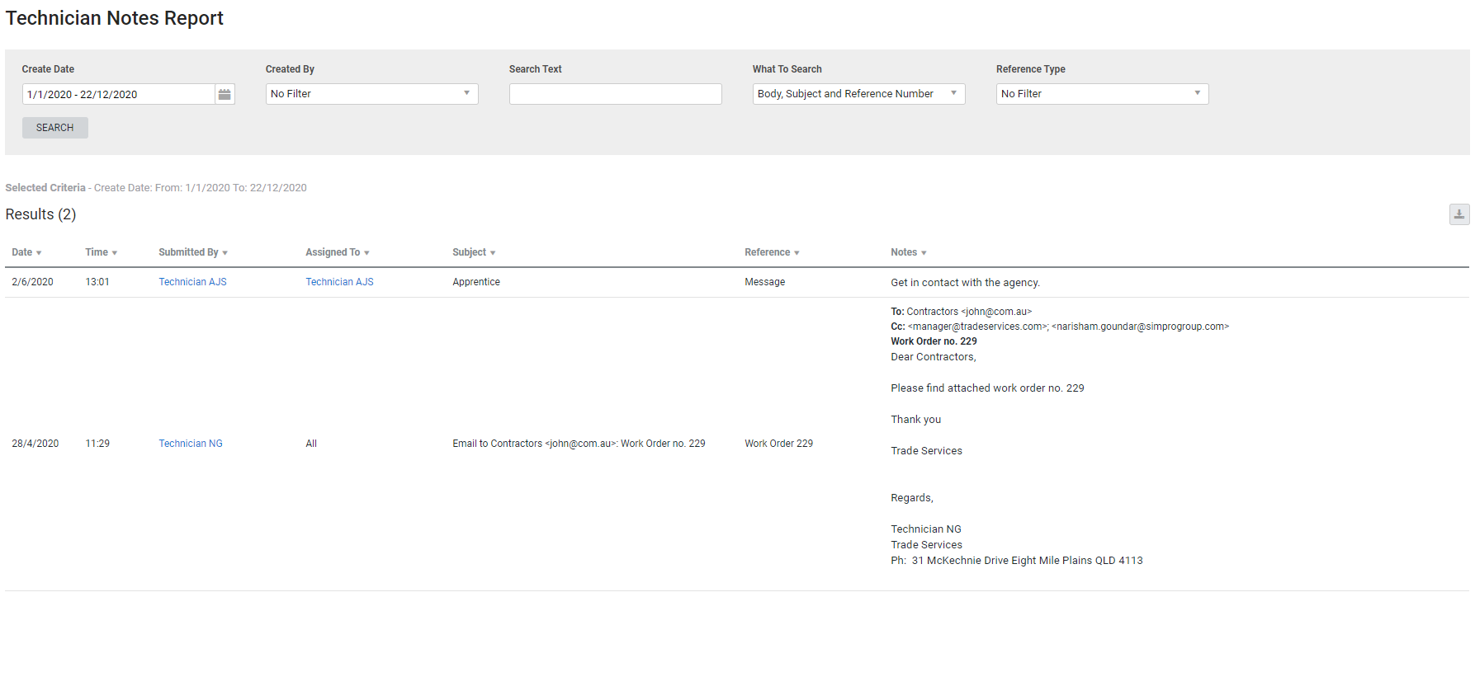Click the 'Get in contact with the agency.' note
Screen dimensions: 1475x691
[x=965, y=283]
